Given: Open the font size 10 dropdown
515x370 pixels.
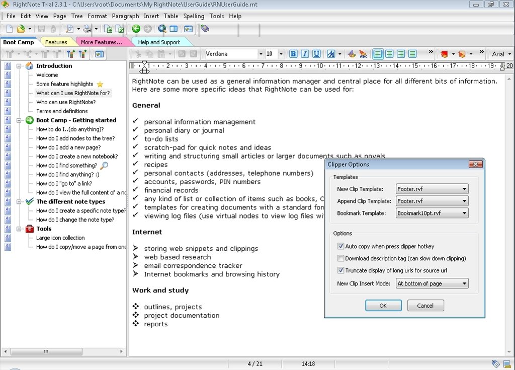Looking at the screenshot, I should click(x=281, y=54).
